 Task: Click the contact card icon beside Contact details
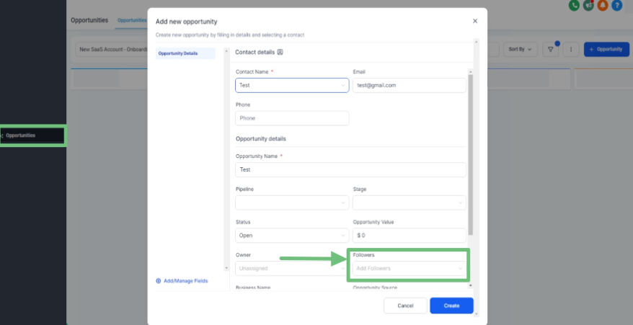[x=280, y=52]
